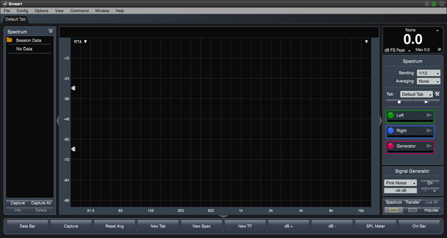Open the Averaging None dropdown
The image size is (447, 238).
point(428,81)
